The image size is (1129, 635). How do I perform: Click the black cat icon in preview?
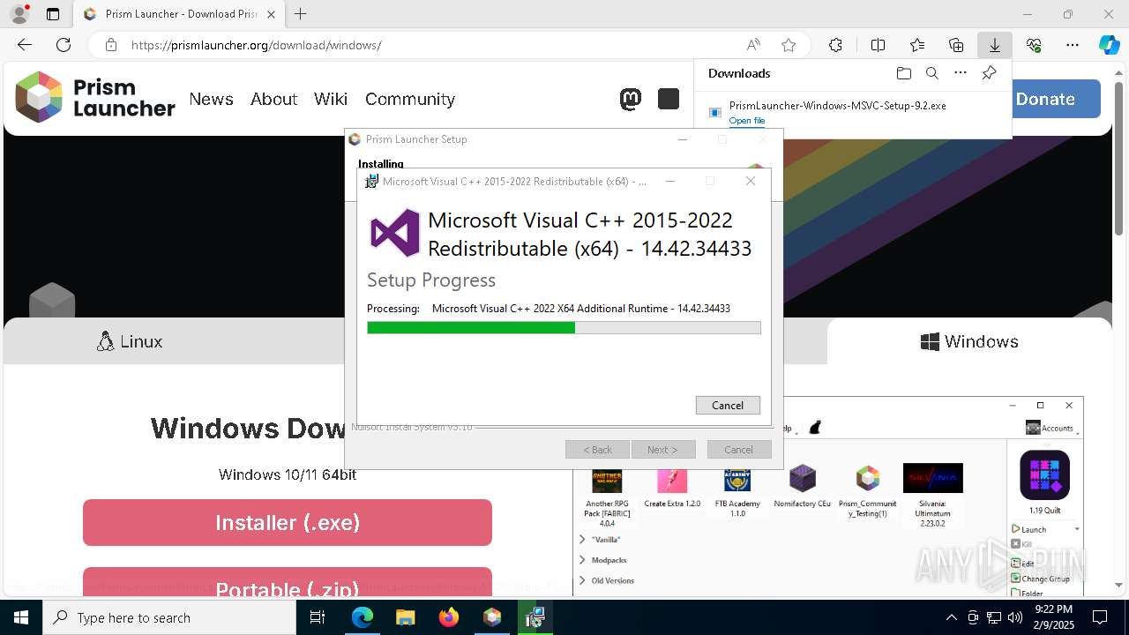click(x=815, y=428)
